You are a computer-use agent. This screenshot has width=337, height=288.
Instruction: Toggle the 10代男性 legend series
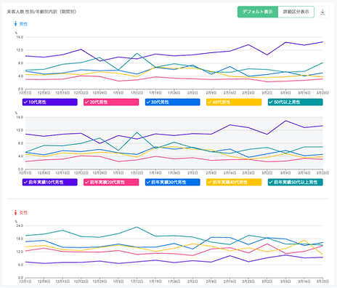tap(50, 102)
